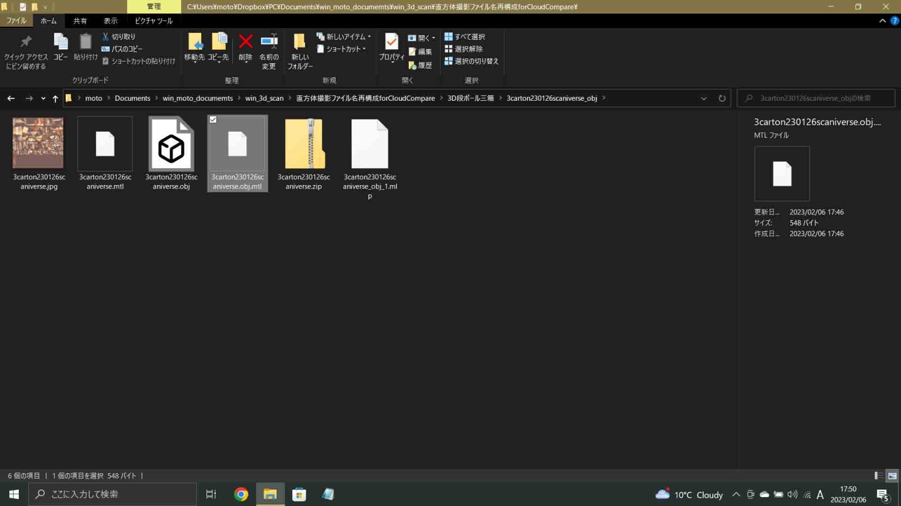Switch to large icons view in status bar
Screen dimensions: 901x506
click(x=892, y=476)
